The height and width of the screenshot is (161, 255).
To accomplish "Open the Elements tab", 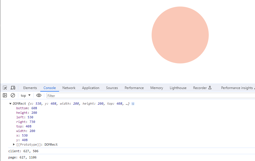I will click(30, 88).
